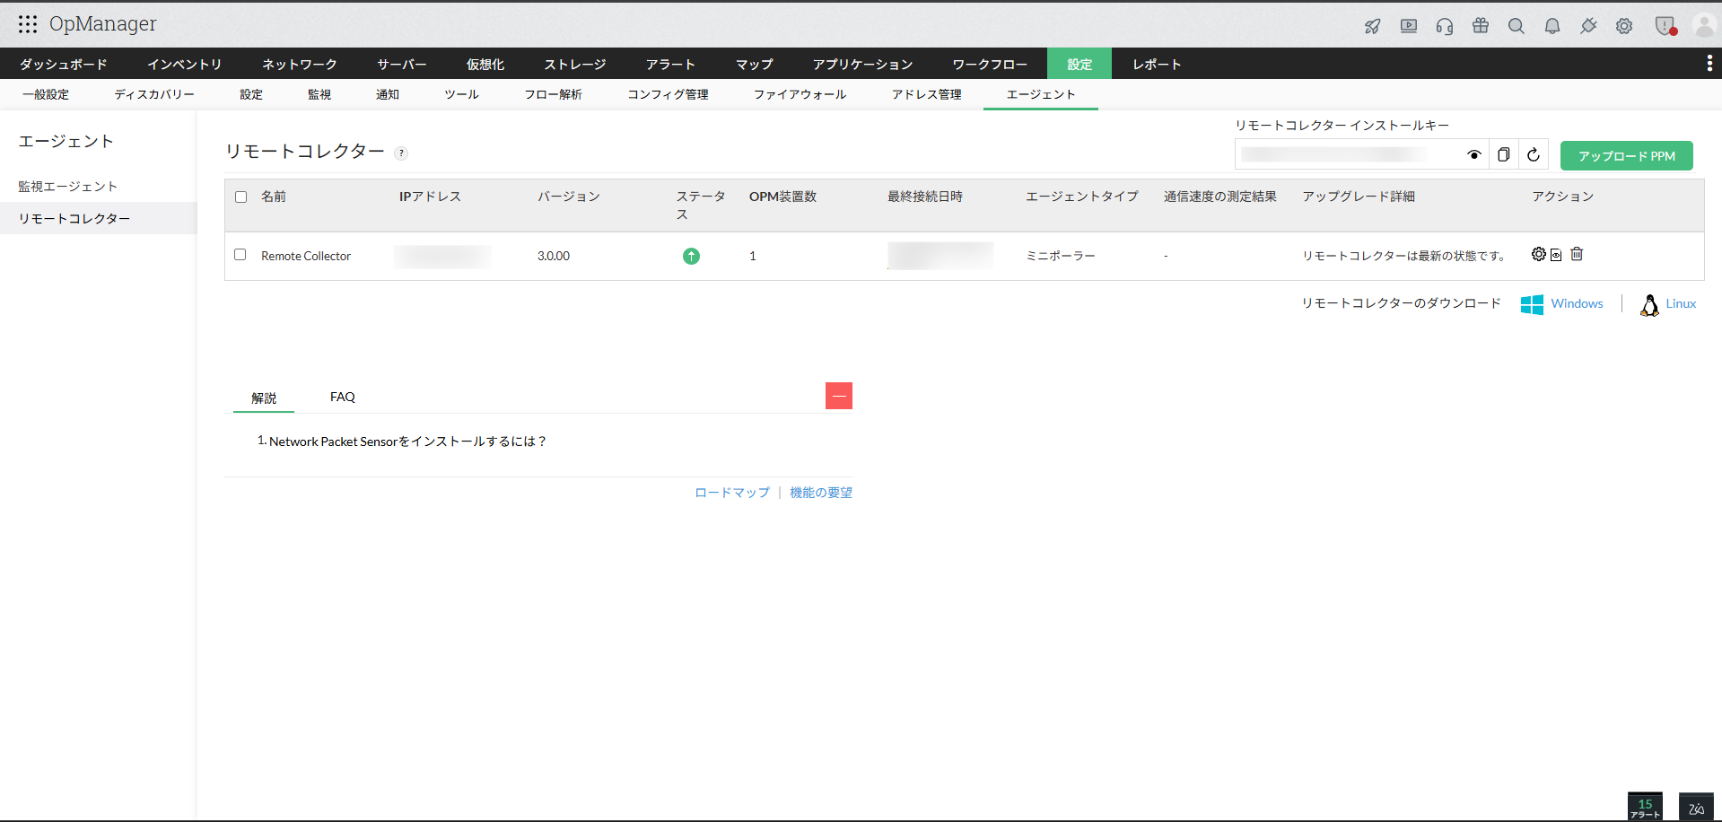Image resolution: width=1722 pixels, height=822 pixels.
Task: Go to ファイアウォール submenu tab
Action: [x=800, y=94]
